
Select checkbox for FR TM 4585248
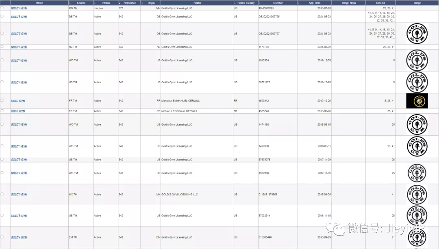(x=2, y=111)
